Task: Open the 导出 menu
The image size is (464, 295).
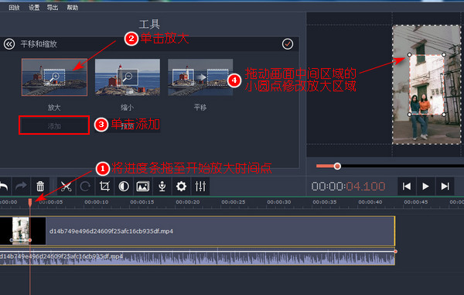Action: (x=53, y=8)
